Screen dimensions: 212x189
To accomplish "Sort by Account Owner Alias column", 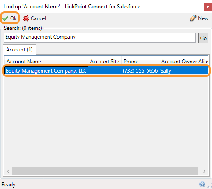I will [184, 62].
